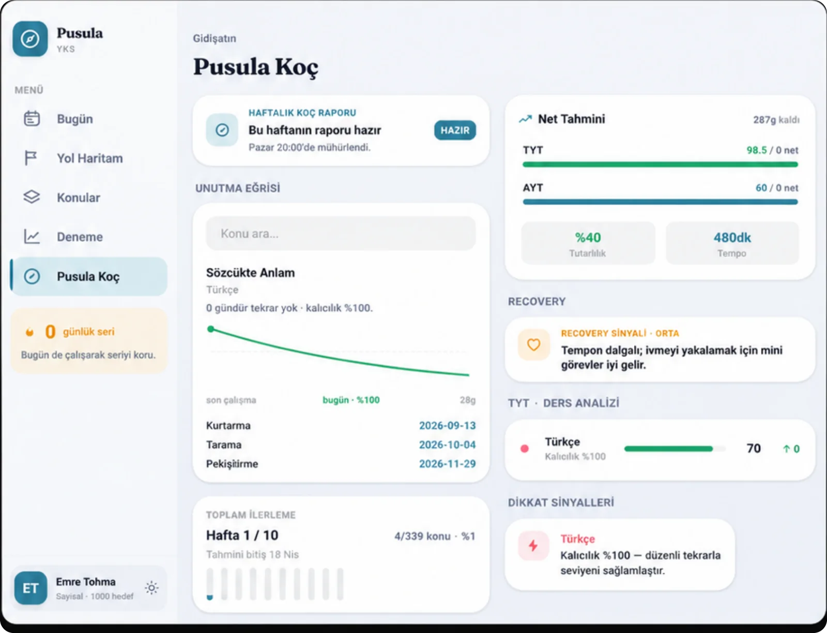Image resolution: width=827 pixels, height=633 pixels.
Task: Click the 4/339 konu progress text
Action: tap(435, 536)
